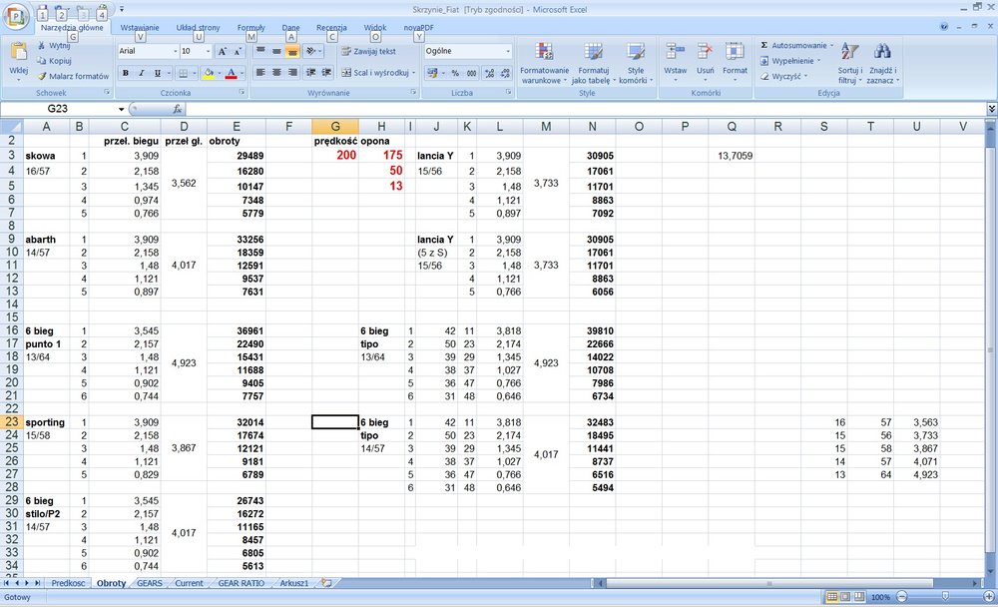Decrease font size with A-down icon
This screenshot has height=607, width=998.
point(239,52)
